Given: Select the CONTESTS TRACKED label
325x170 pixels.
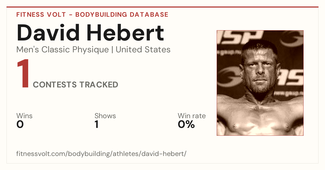Looking at the screenshot, I should click(x=76, y=85).
